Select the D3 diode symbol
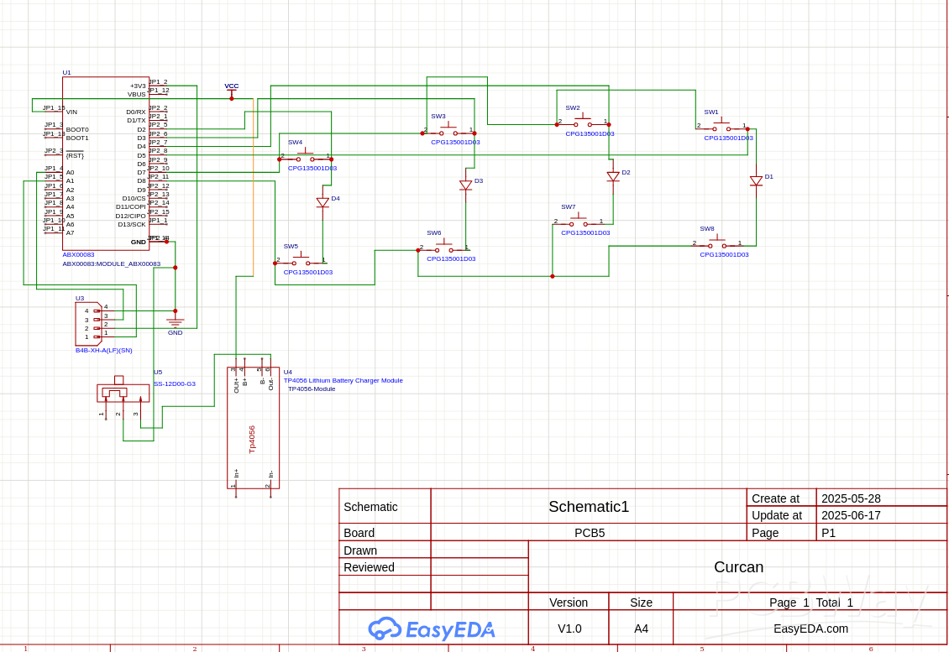This screenshot has height=652, width=949. (465, 185)
